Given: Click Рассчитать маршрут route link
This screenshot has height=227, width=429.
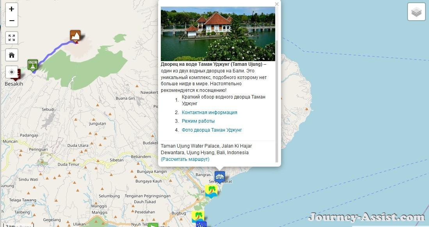Looking at the screenshot, I should [x=185, y=159].
